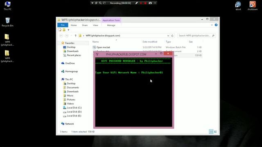This screenshot has width=262, height=147.
Task: Go back in Explorer navigation
Action: pos(61,36)
